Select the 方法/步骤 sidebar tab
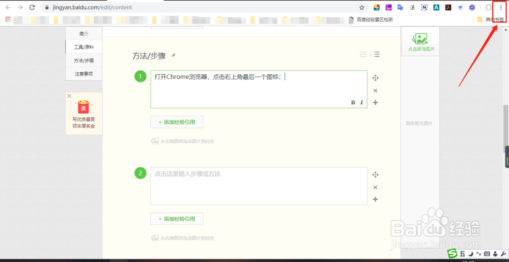 coord(84,61)
